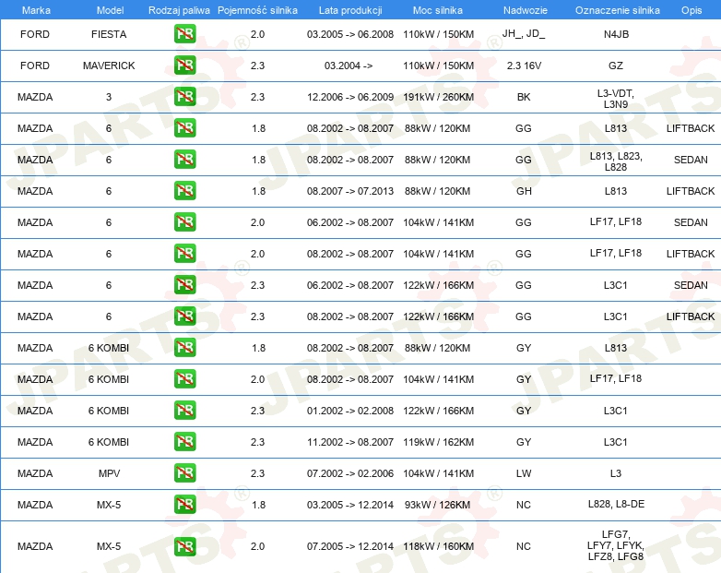Click the Rodzaj paliwa column header

click(179, 10)
